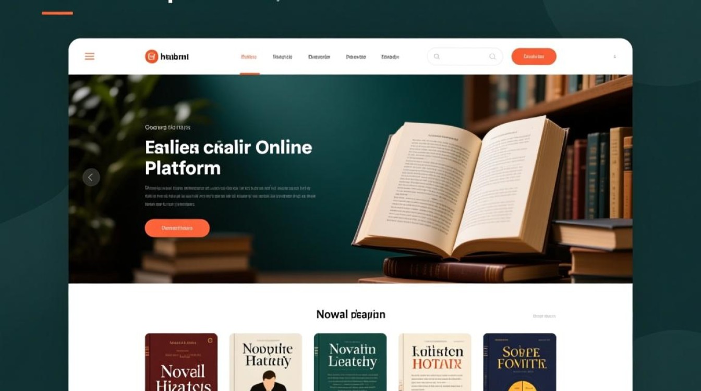
Task: Click the "Online Platform" hero heading
Action: pos(229,157)
